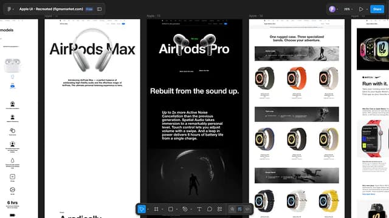This screenshot has width=389, height=218.
Task: Select the beige band watch in top row
Action: pyautogui.click(x=329, y=78)
